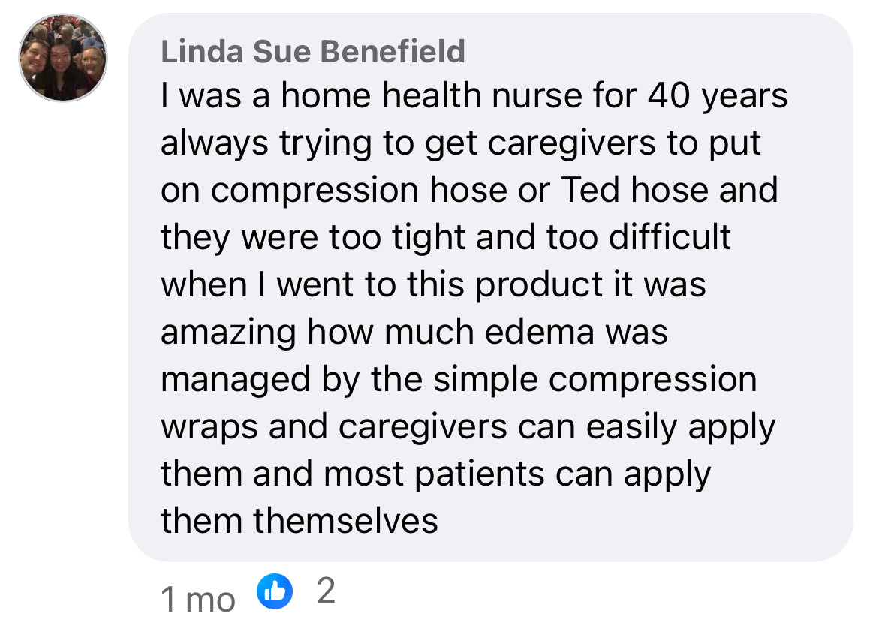The image size is (885, 629).
Task: Click the word "simple" in the comment
Action: pyautogui.click(x=486, y=379)
